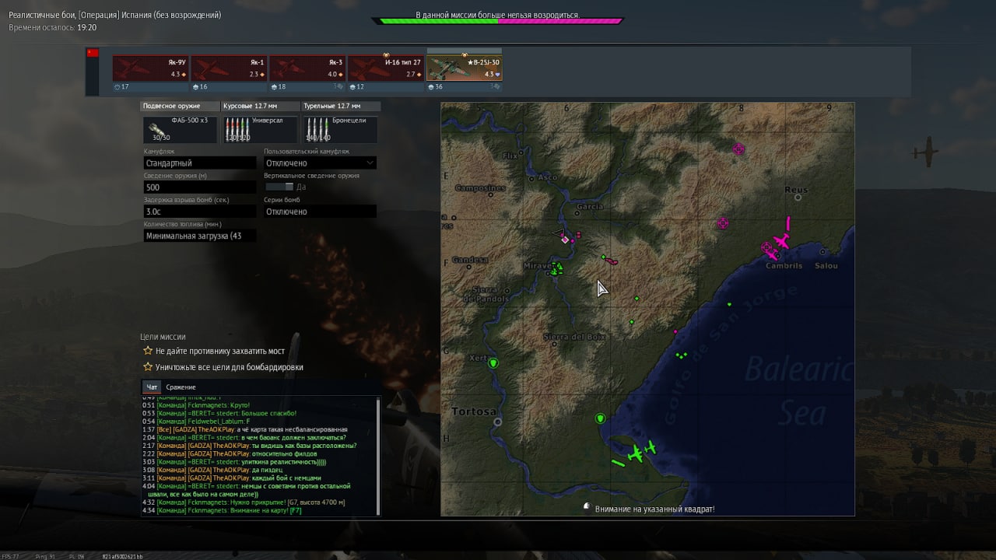Open the Камуфляж Стандартный dropdown
Viewport: 996px width, 560px height.
(200, 163)
